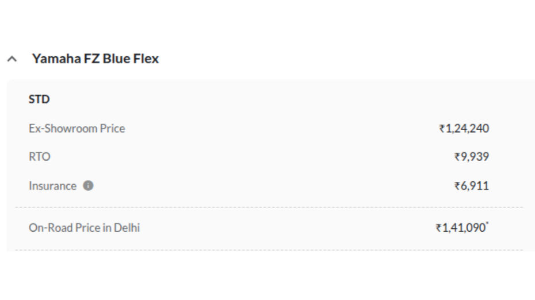535x300 pixels.
Task: Click the asterisk after on-road price
Action: click(x=487, y=224)
